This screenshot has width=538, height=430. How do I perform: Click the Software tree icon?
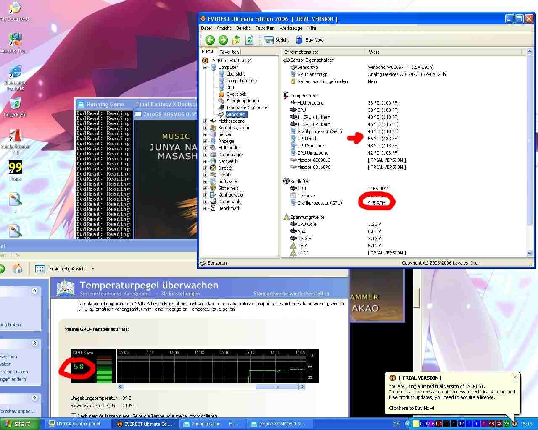(213, 181)
